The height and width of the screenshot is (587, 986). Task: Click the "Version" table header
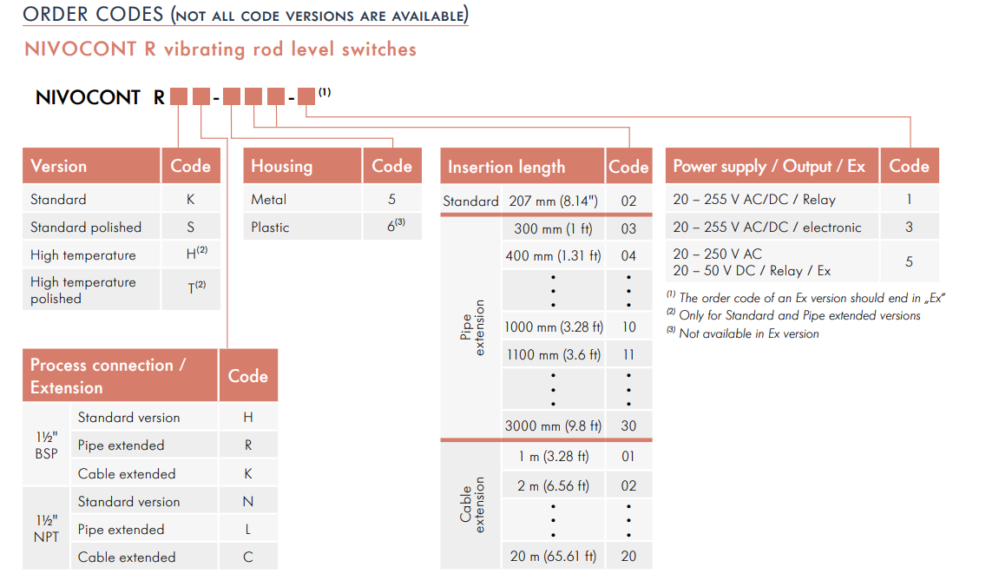[91, 166]
